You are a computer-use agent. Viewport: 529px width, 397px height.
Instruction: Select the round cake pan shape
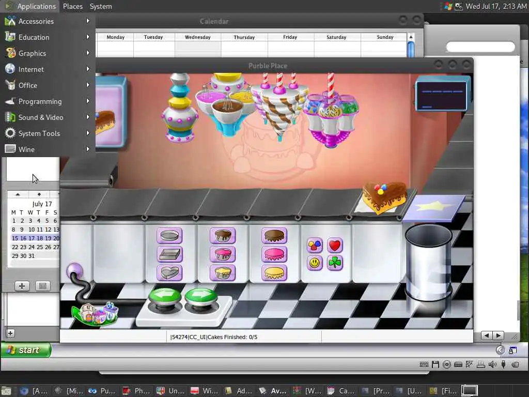point(169,235)
